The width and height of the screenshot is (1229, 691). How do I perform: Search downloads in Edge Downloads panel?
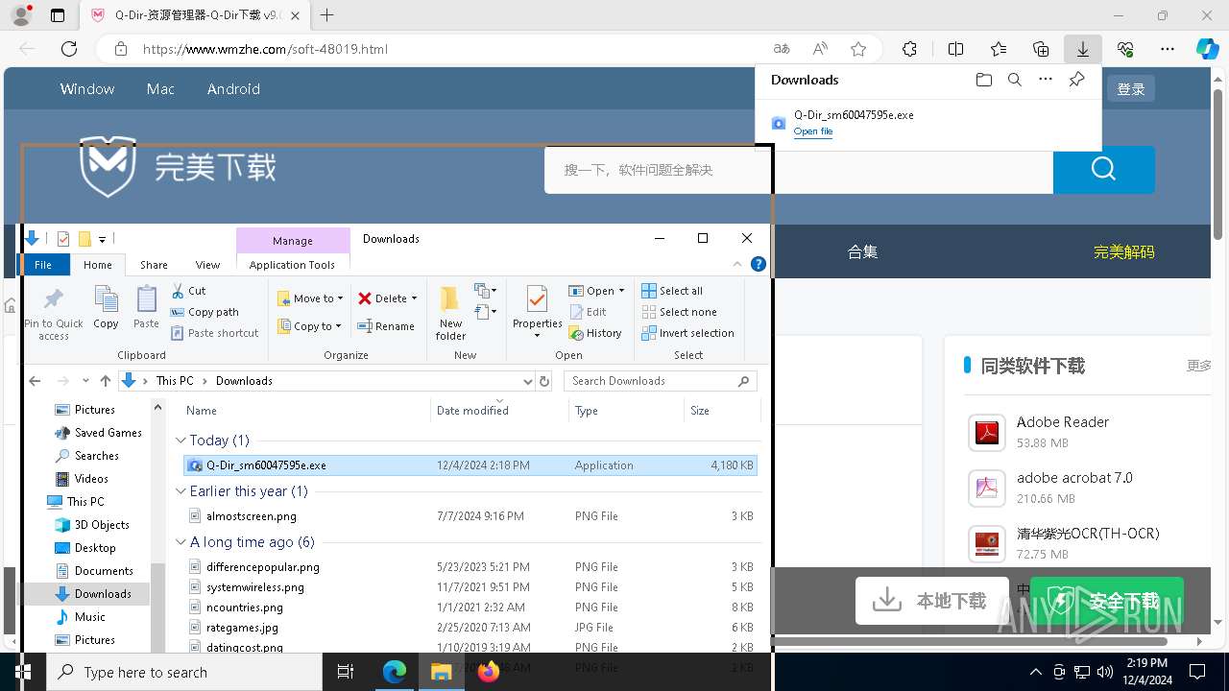coord(1014,80)
